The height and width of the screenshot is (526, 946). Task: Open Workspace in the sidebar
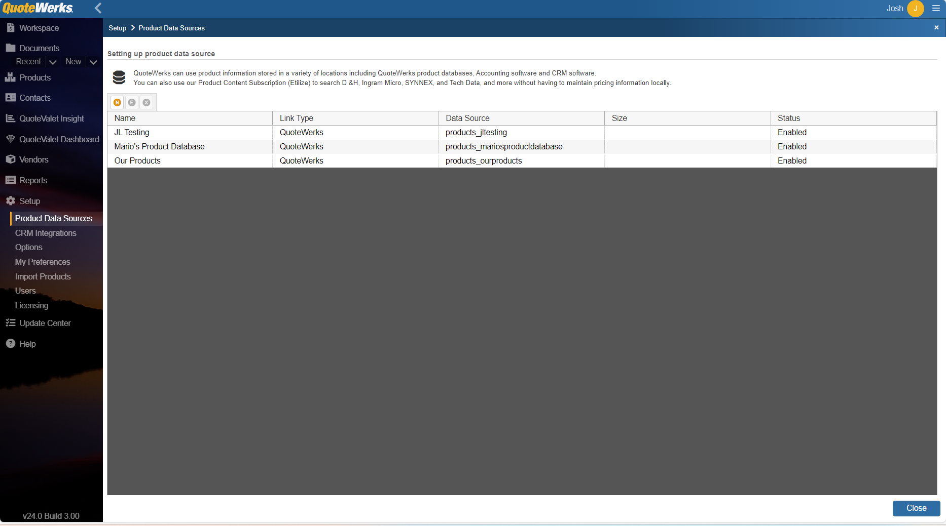pos(39,28)
